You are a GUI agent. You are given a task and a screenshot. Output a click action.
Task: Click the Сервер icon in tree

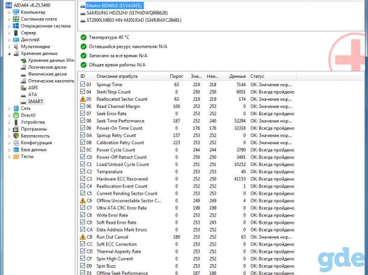pyautogui.click(x=16, y=33)
